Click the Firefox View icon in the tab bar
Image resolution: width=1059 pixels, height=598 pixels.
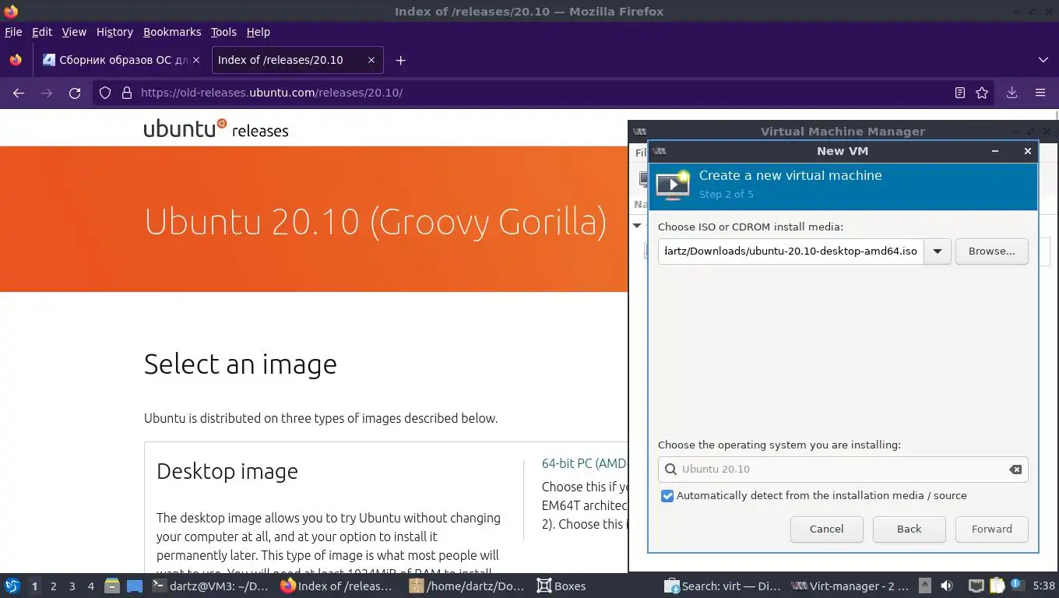pyautogui.click(x=16, y=60)
